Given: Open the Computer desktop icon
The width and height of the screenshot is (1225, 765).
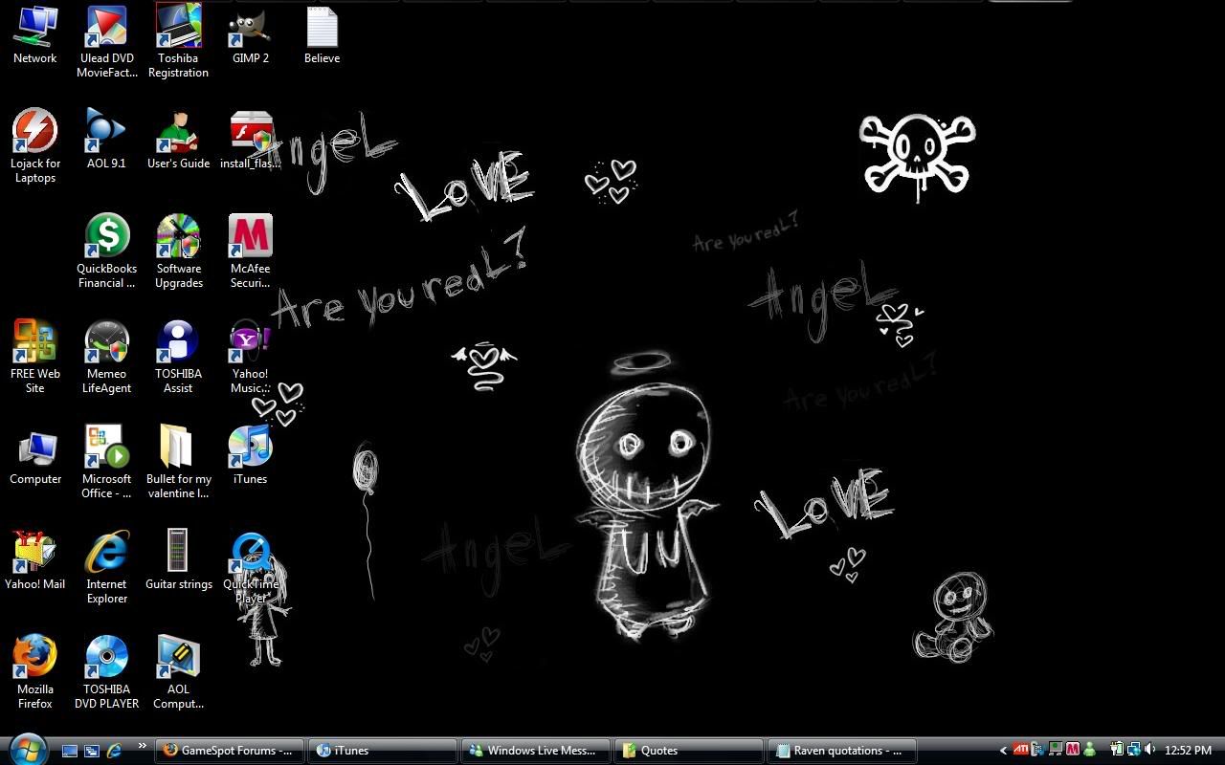Looking at the screenshot, I should point(35,456).
